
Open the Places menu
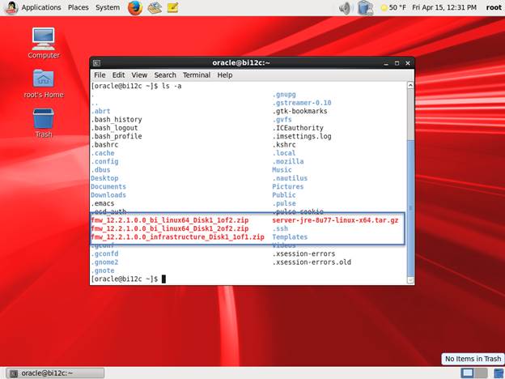tap(79, 7)
